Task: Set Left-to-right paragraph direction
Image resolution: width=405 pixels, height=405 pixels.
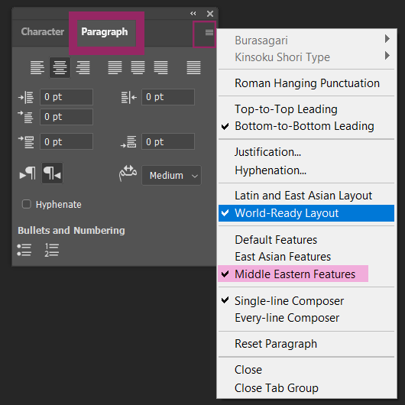Action: tap(28, 173)
